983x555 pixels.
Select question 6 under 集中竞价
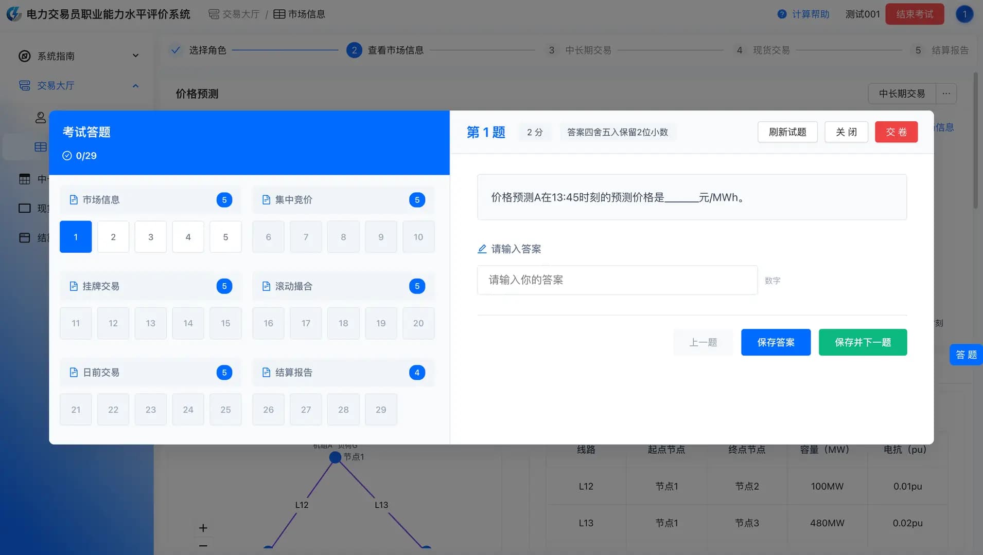pyautogui.click(x=268, y=237)
